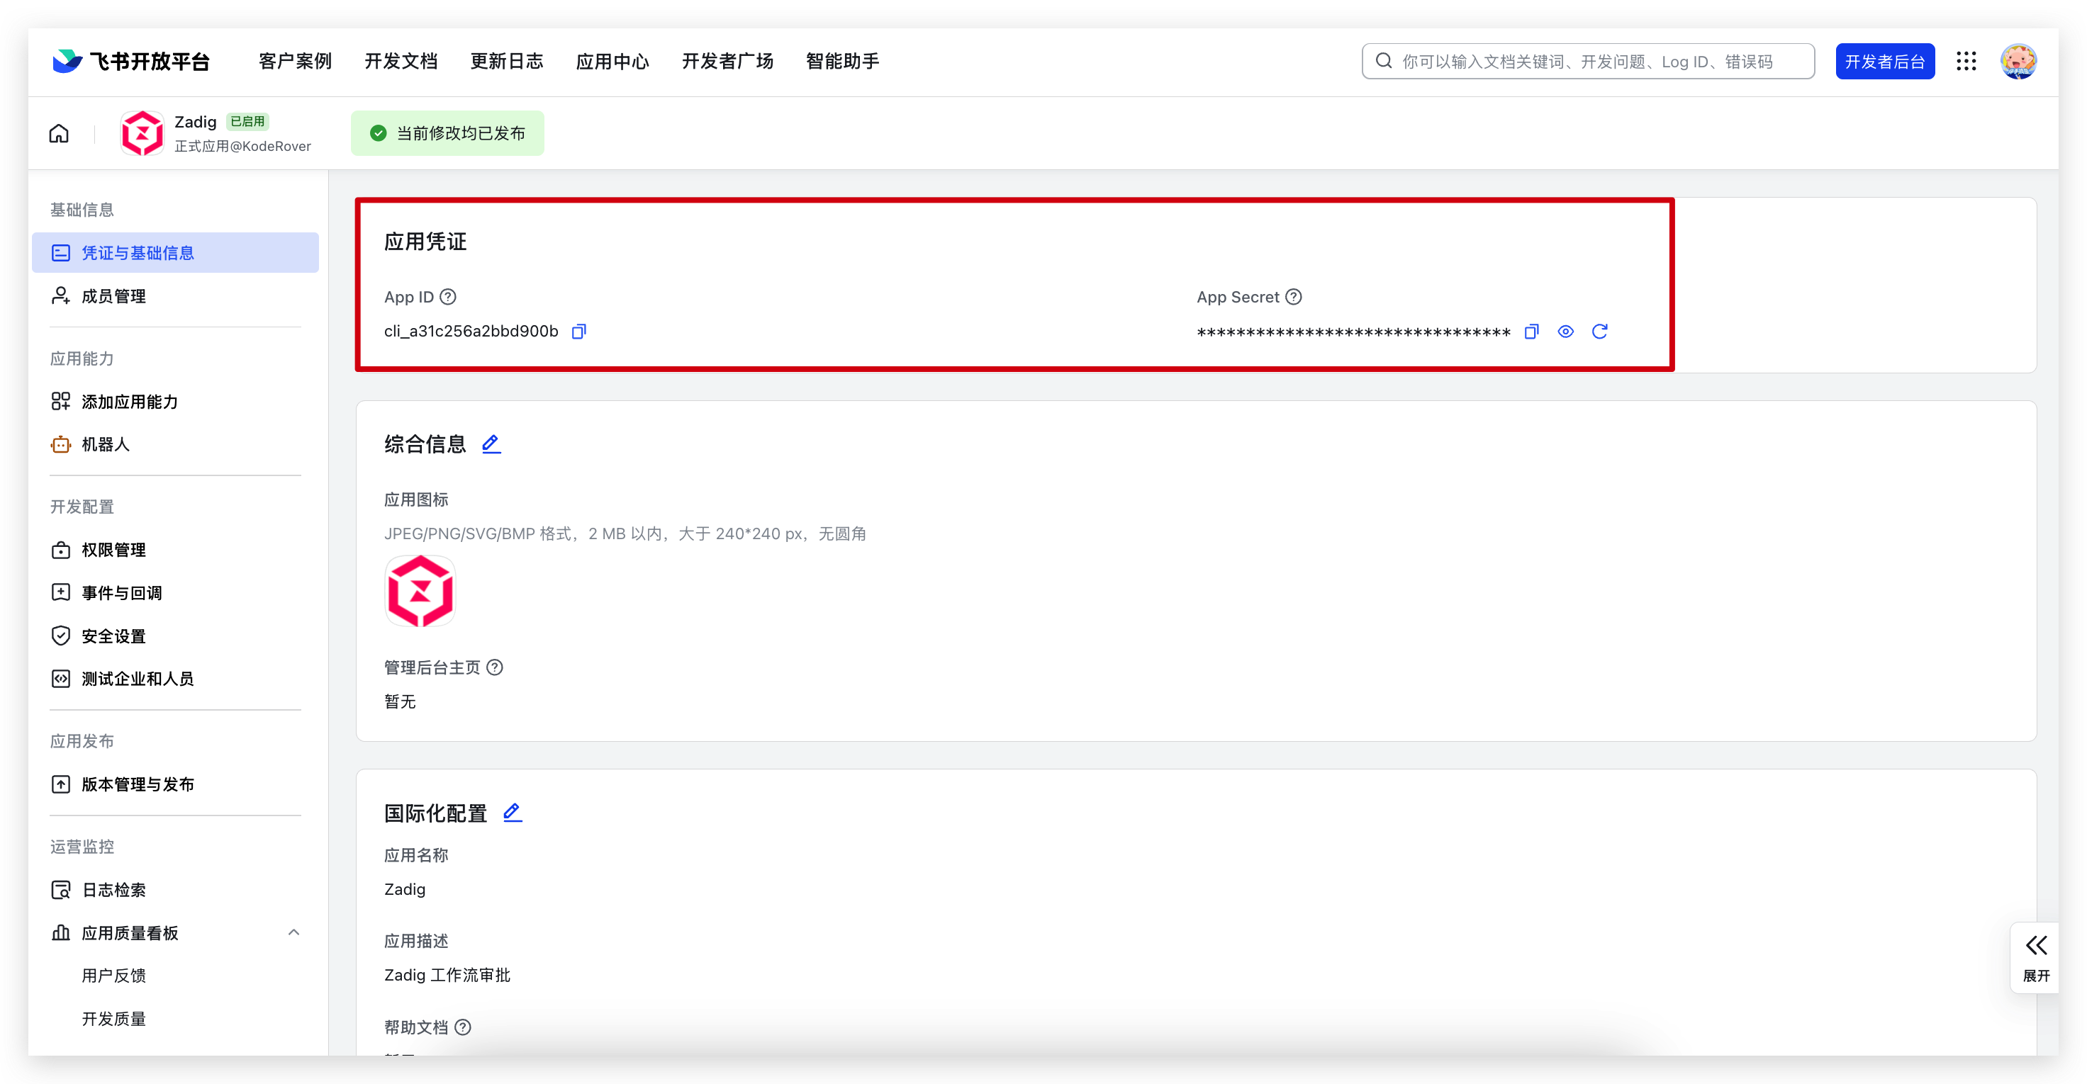Edit the 国际化配置 section
Screen dimensions: 2087x1084
[512, 813]
